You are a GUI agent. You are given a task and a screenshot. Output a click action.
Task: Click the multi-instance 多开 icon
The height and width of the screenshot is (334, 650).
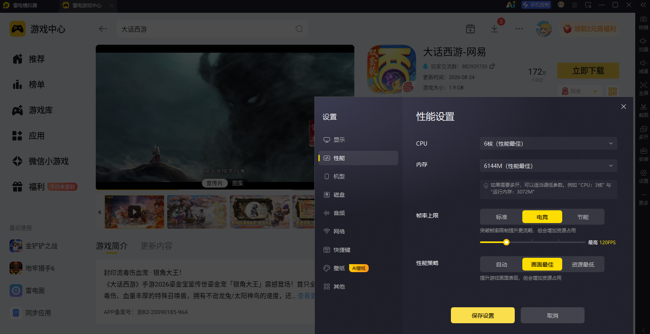pos(643,132)
